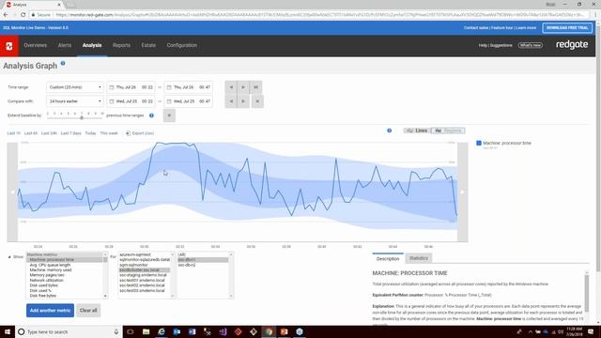Switch graph display to Lines
The height and width of the screenshot is (338, 601).
tap(417, 131)
